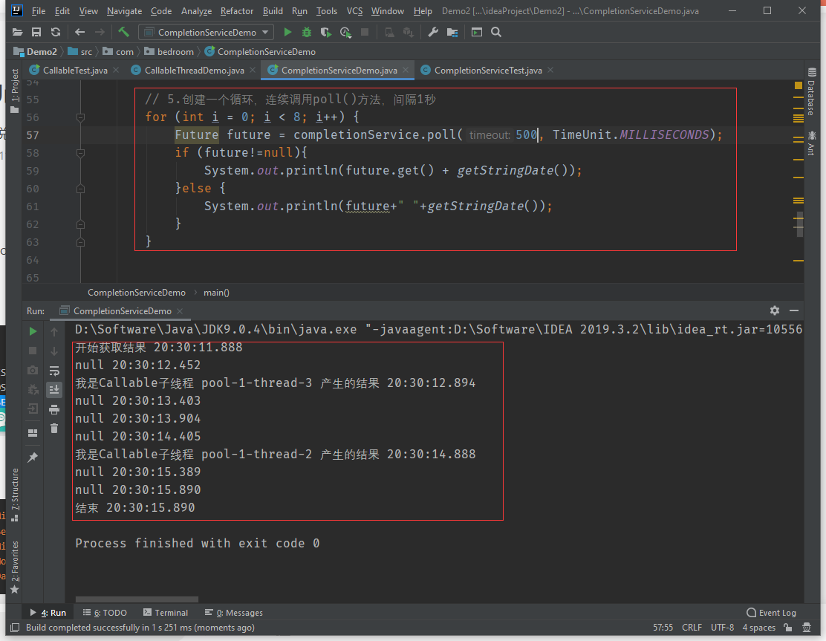Image resolution: width=826 pixels, height=641 pixels.
Task: Close the CompletionServiceDemo.java editor tab
Action: coord(406,70)
